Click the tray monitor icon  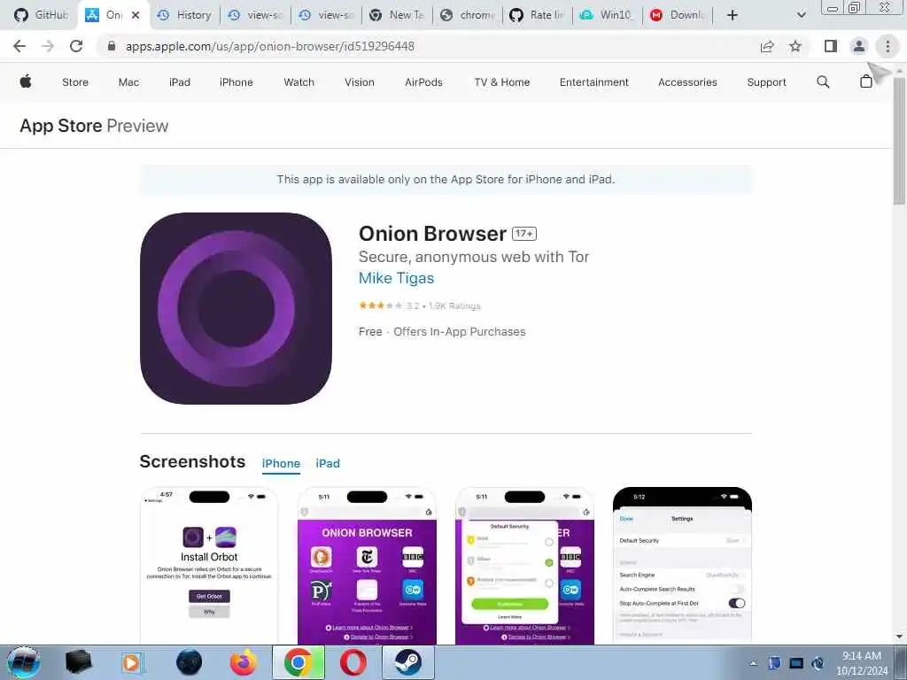pyautogui.click(x=796, y=663)
